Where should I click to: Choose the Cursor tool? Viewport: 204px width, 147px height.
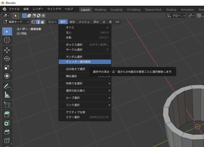tap(7, 40)
